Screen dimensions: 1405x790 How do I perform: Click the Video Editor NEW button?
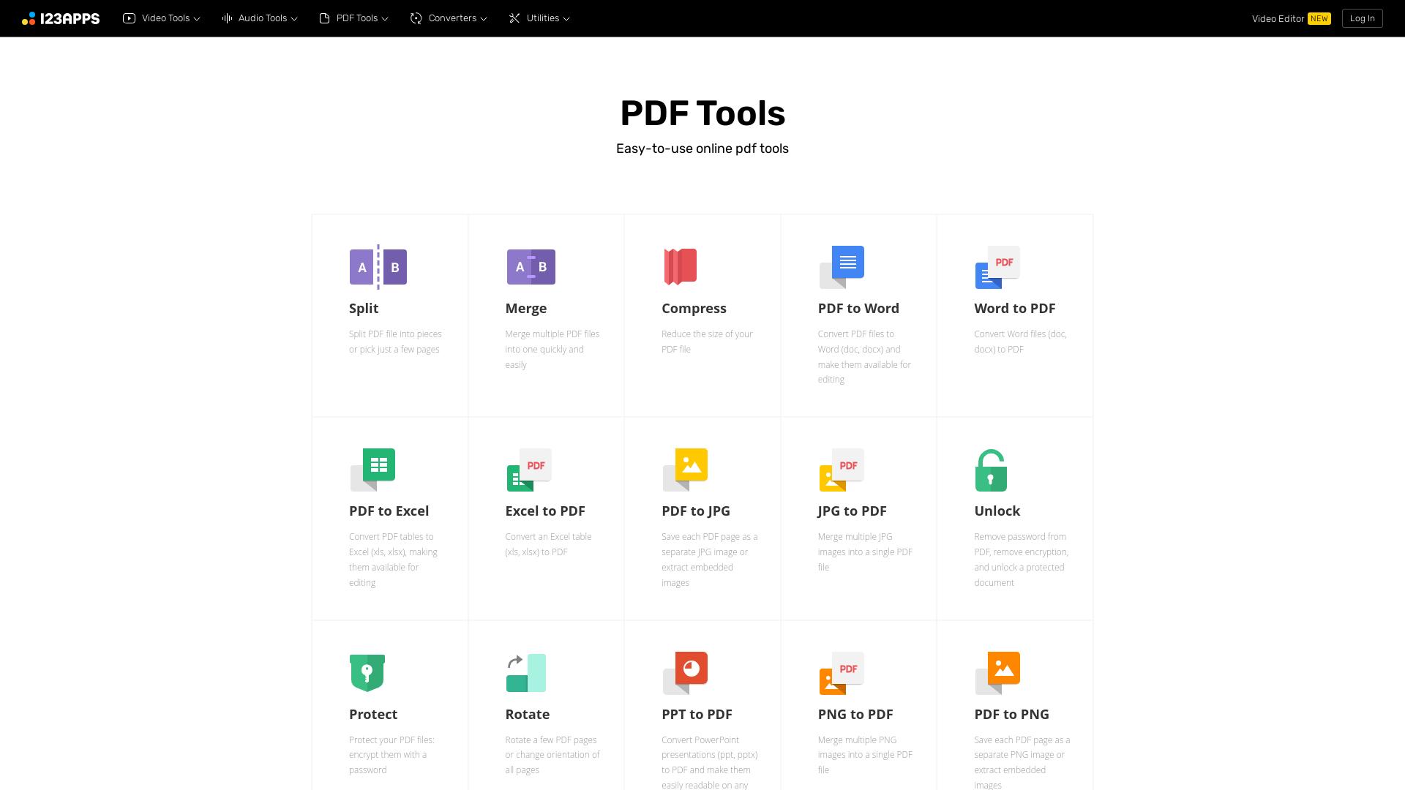[x=1291, y=18]
